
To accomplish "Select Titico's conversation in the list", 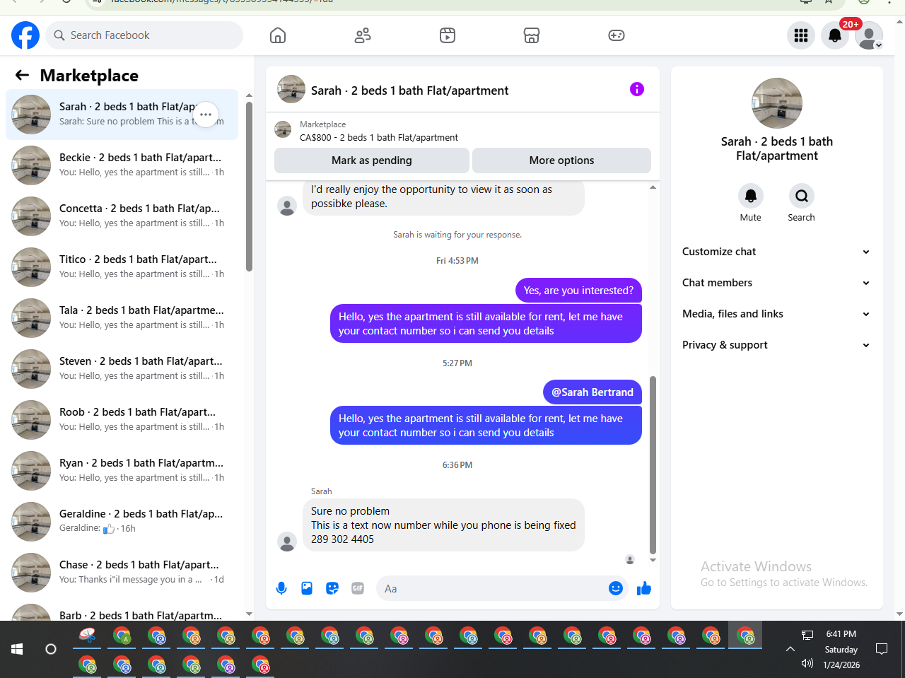I will pos(122,267).
